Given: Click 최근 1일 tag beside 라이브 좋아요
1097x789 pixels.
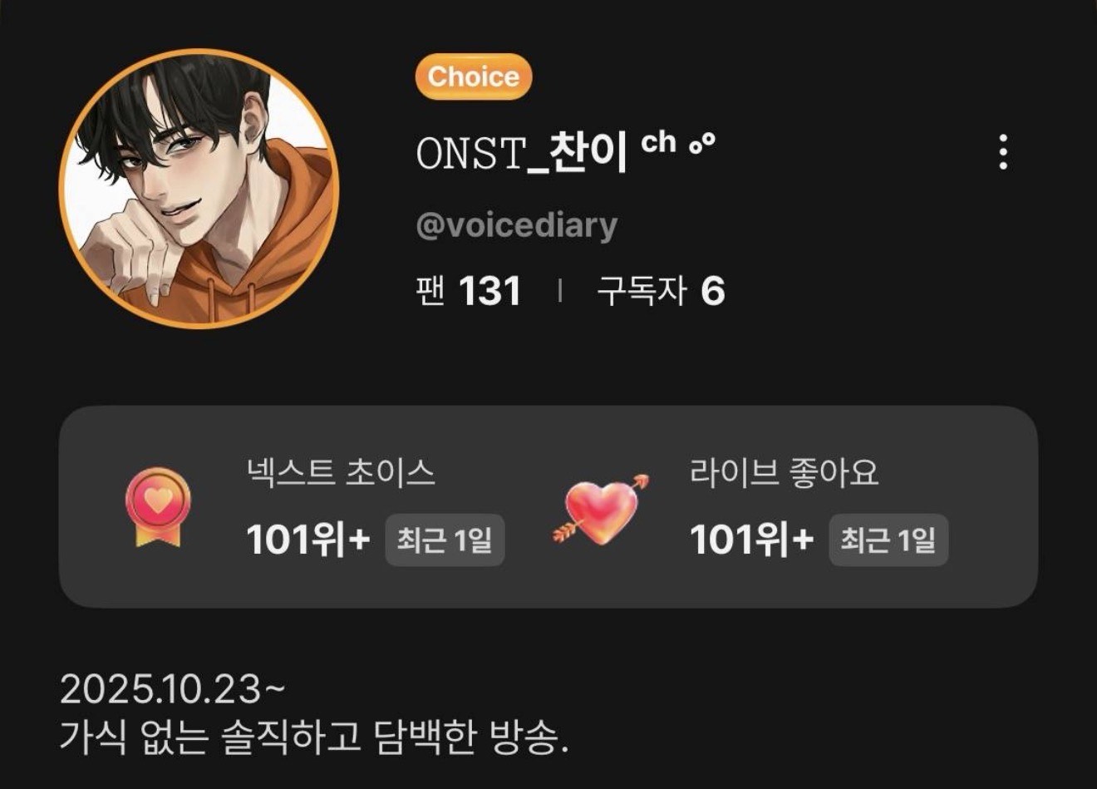Looking at the screenshot, I should click(x=888, y=540).
